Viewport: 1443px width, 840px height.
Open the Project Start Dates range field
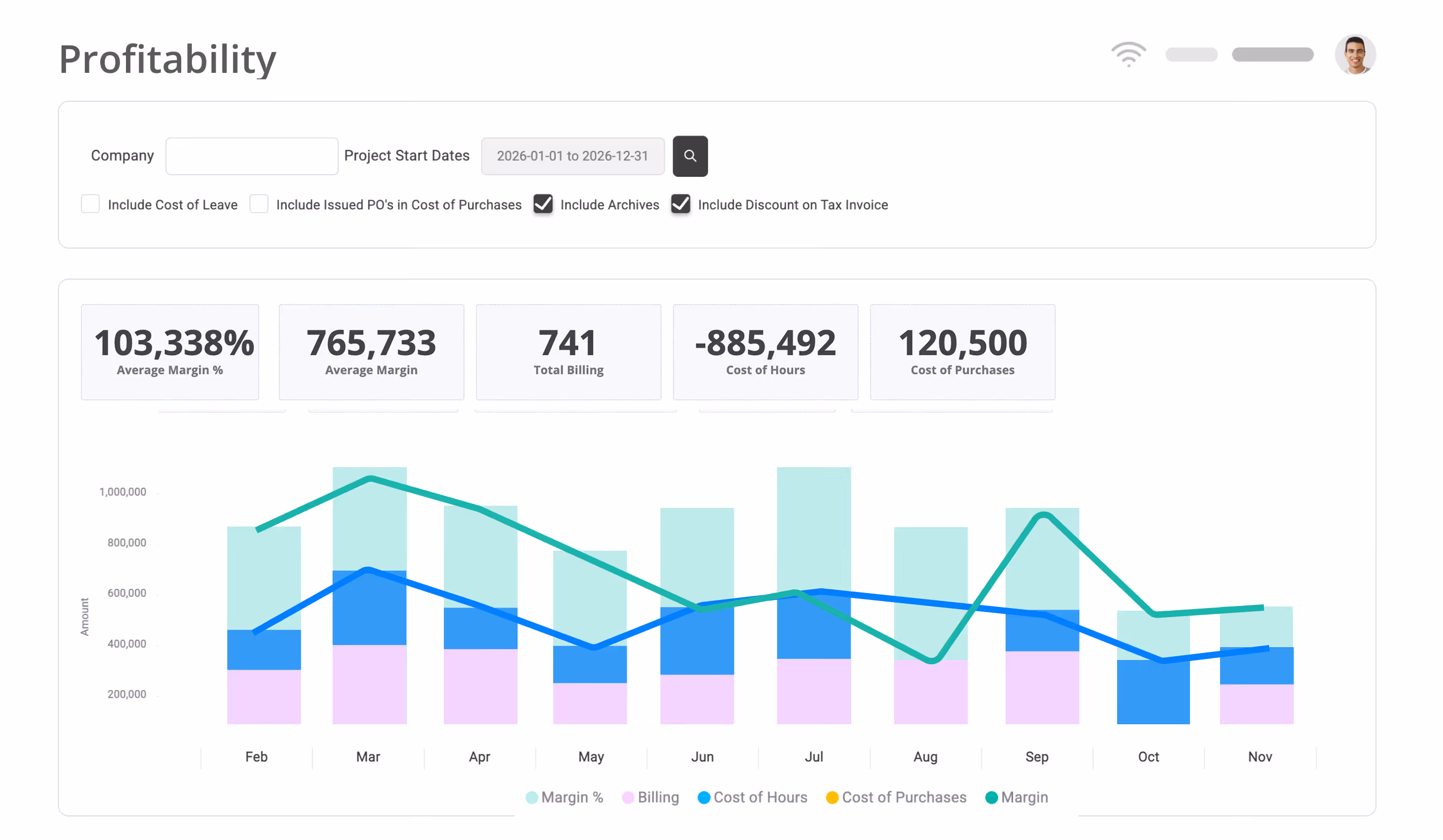(572, 156)
